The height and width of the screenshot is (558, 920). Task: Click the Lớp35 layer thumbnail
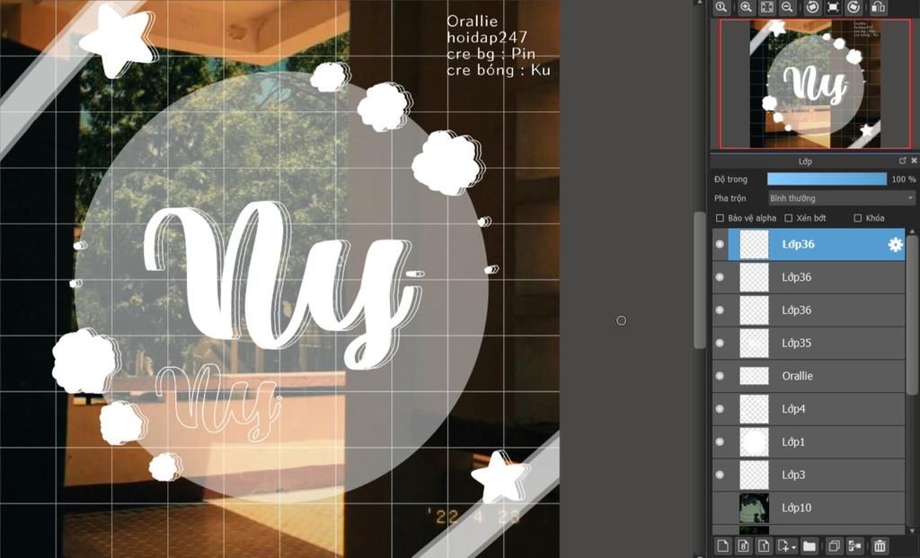point(754,343)
